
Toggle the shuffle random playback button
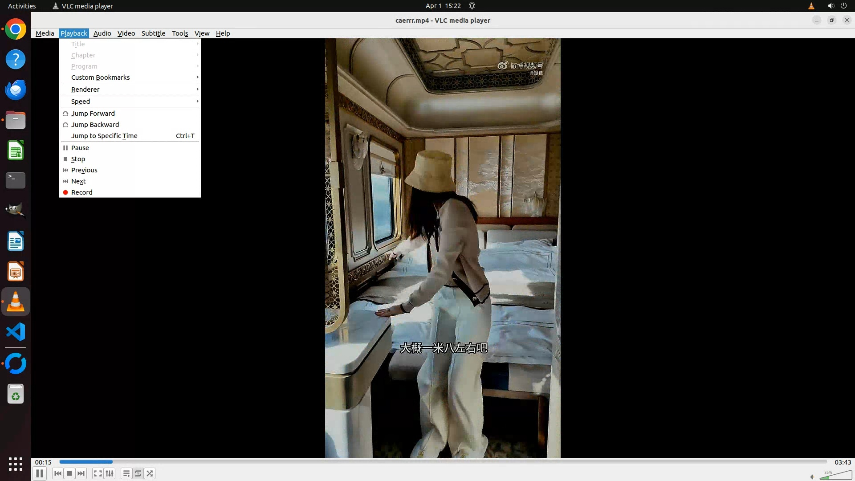[x=150, y=473]
